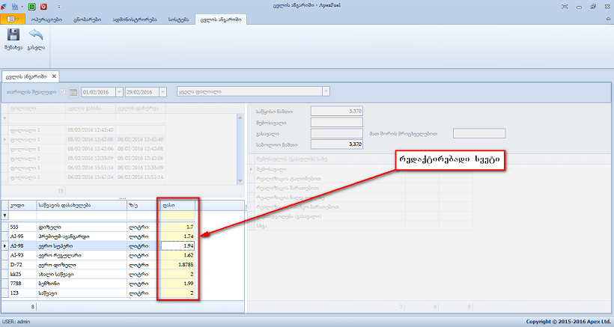Image resolution: width=614 pixels, height=327 pixels.
Task: Click the red power quick access icon
Action: coord(43,5)
